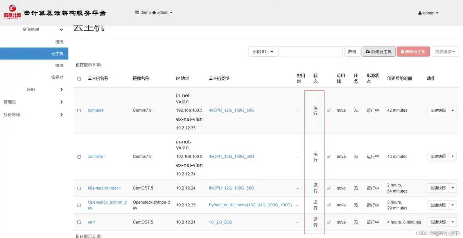
Task: Open the 更多操作 dropdown menu
Action: tap(445, 51)
